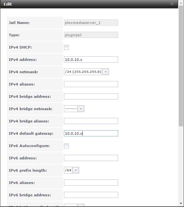Toggle IPv6 Autoconfigure checkbox
Viewport: 184px width, 207px height.
tap(66, 146)
